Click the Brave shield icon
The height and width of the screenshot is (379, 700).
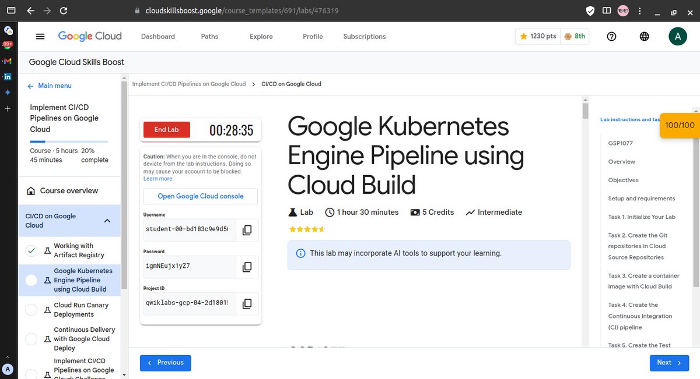pyautogui.click(x=590, y=10)
